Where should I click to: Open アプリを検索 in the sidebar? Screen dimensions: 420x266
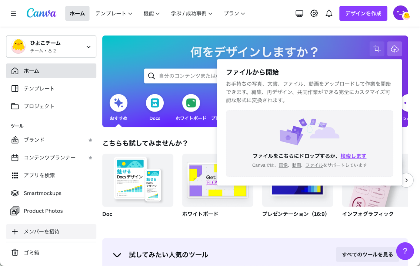[51, 175]
